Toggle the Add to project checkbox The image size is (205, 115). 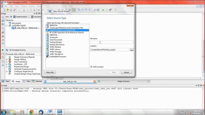(x=91, y=67)
